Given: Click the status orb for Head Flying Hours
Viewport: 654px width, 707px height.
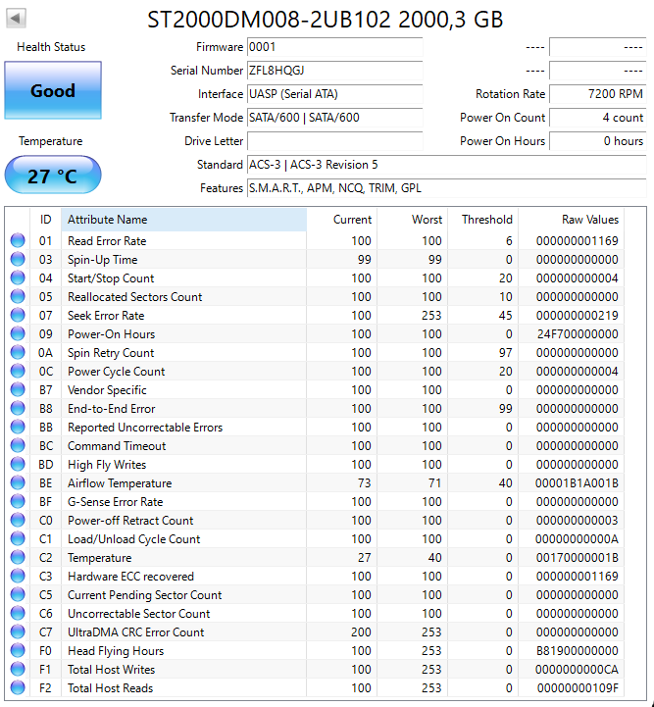Looking at the screenshot, I should [18, 651].
